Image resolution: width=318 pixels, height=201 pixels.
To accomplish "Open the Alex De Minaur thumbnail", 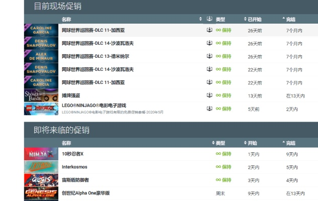I will 41,56.
